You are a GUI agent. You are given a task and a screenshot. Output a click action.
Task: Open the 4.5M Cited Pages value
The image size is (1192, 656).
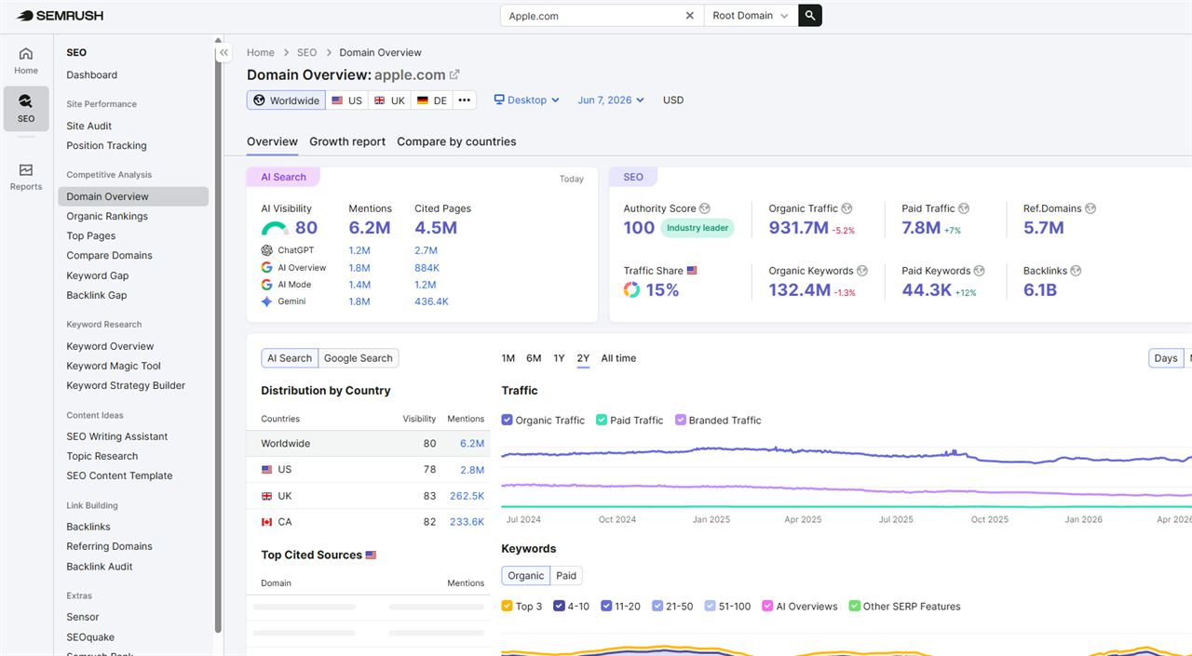click(x=436, y=228)
